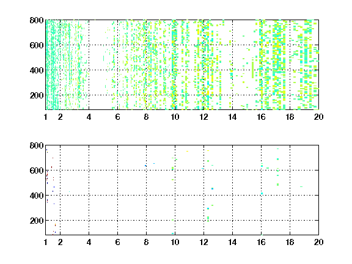Click the 400 label on bottom plot

pyautogui.click(x=37, y=196)
